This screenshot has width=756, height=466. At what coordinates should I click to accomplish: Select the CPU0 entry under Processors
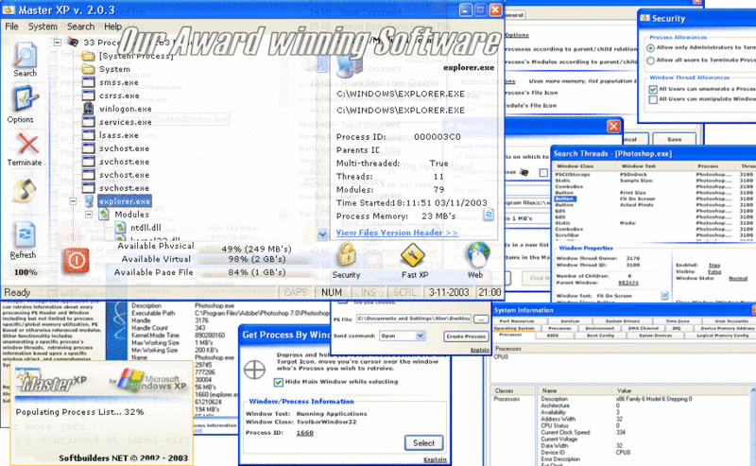pos(499,357)
